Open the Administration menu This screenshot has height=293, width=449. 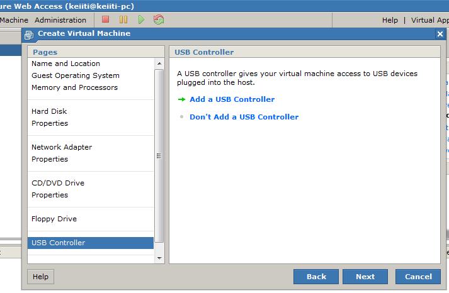pos(60,20)
